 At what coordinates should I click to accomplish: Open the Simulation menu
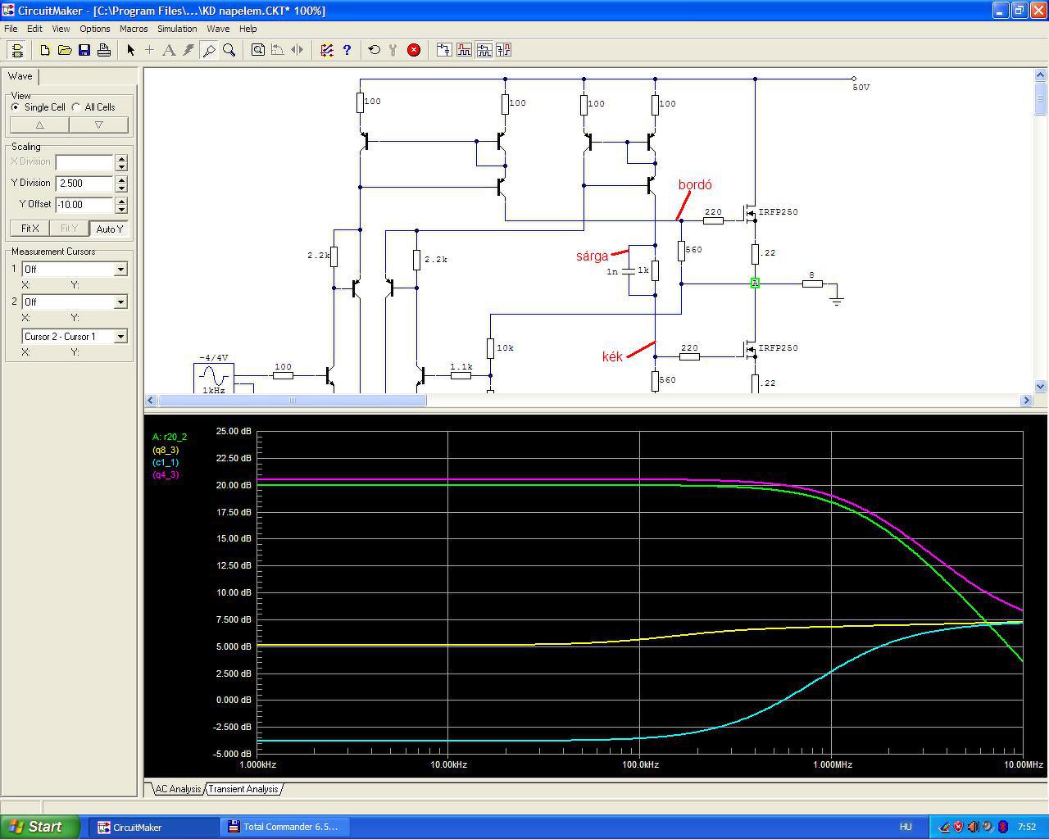(177, 29)
